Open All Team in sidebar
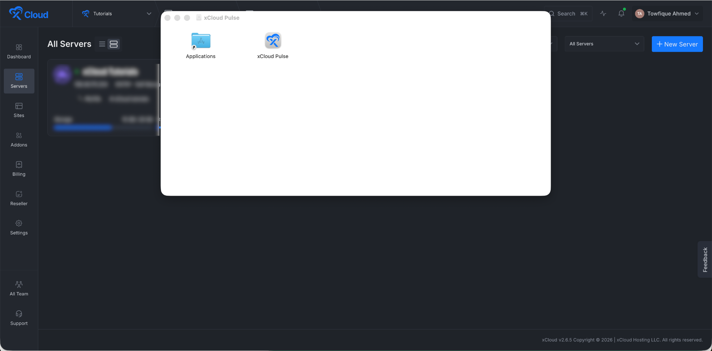The height and width of the screenshot is (351, 712). tap(19, 289)
